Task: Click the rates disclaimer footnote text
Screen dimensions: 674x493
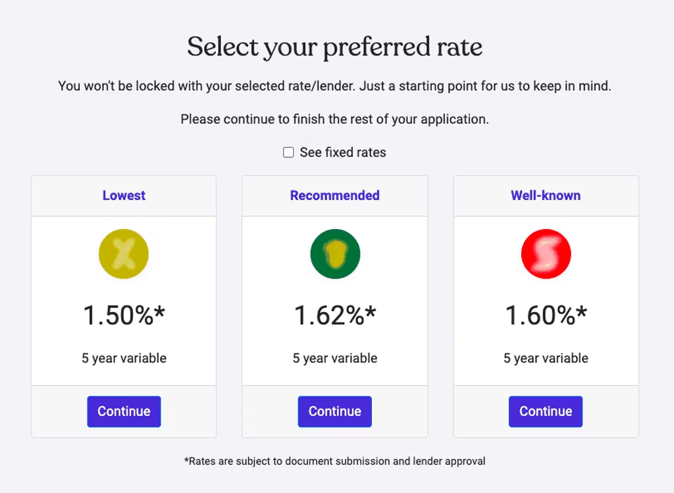Action: pos(335,461)
